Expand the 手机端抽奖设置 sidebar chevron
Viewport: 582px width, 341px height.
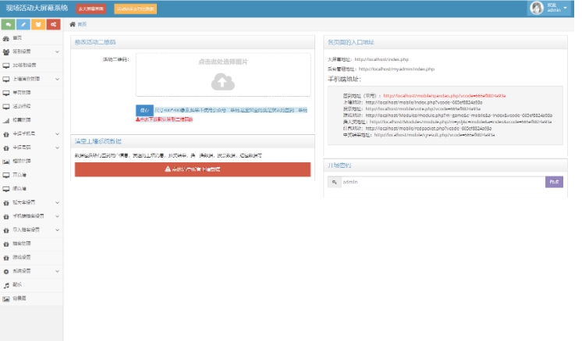57,216
